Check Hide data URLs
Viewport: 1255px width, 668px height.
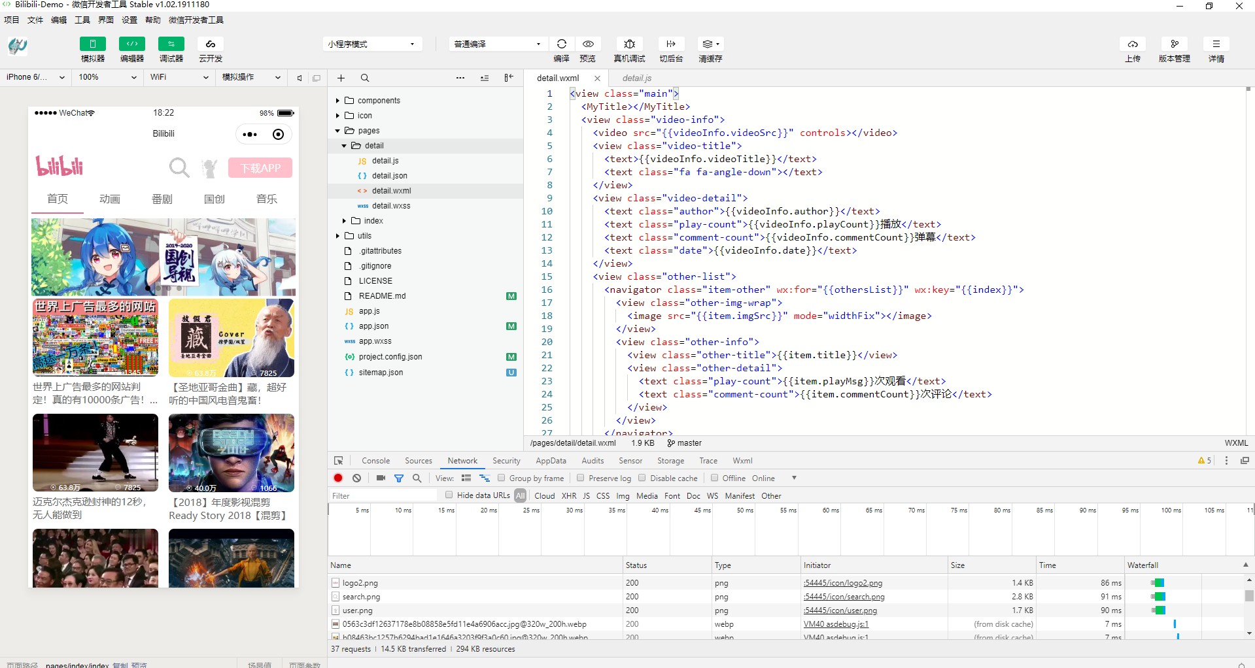pyautogui.click(x=449, y=495)
